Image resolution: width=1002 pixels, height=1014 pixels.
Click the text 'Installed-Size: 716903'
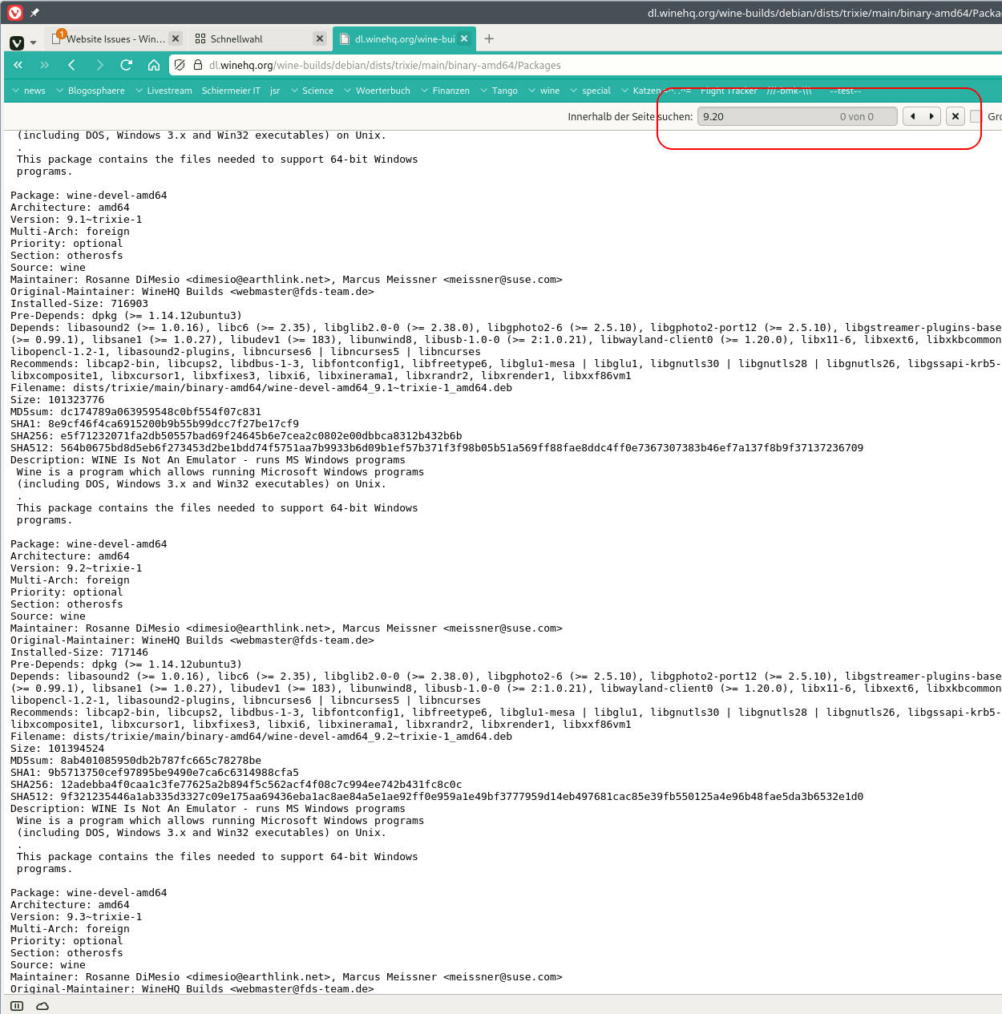(x=79, y=304)
